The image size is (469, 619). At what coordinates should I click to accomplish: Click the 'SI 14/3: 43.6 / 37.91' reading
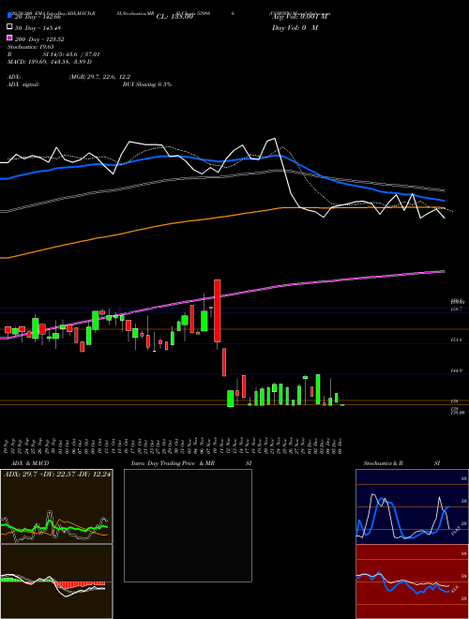coord(73,54)
